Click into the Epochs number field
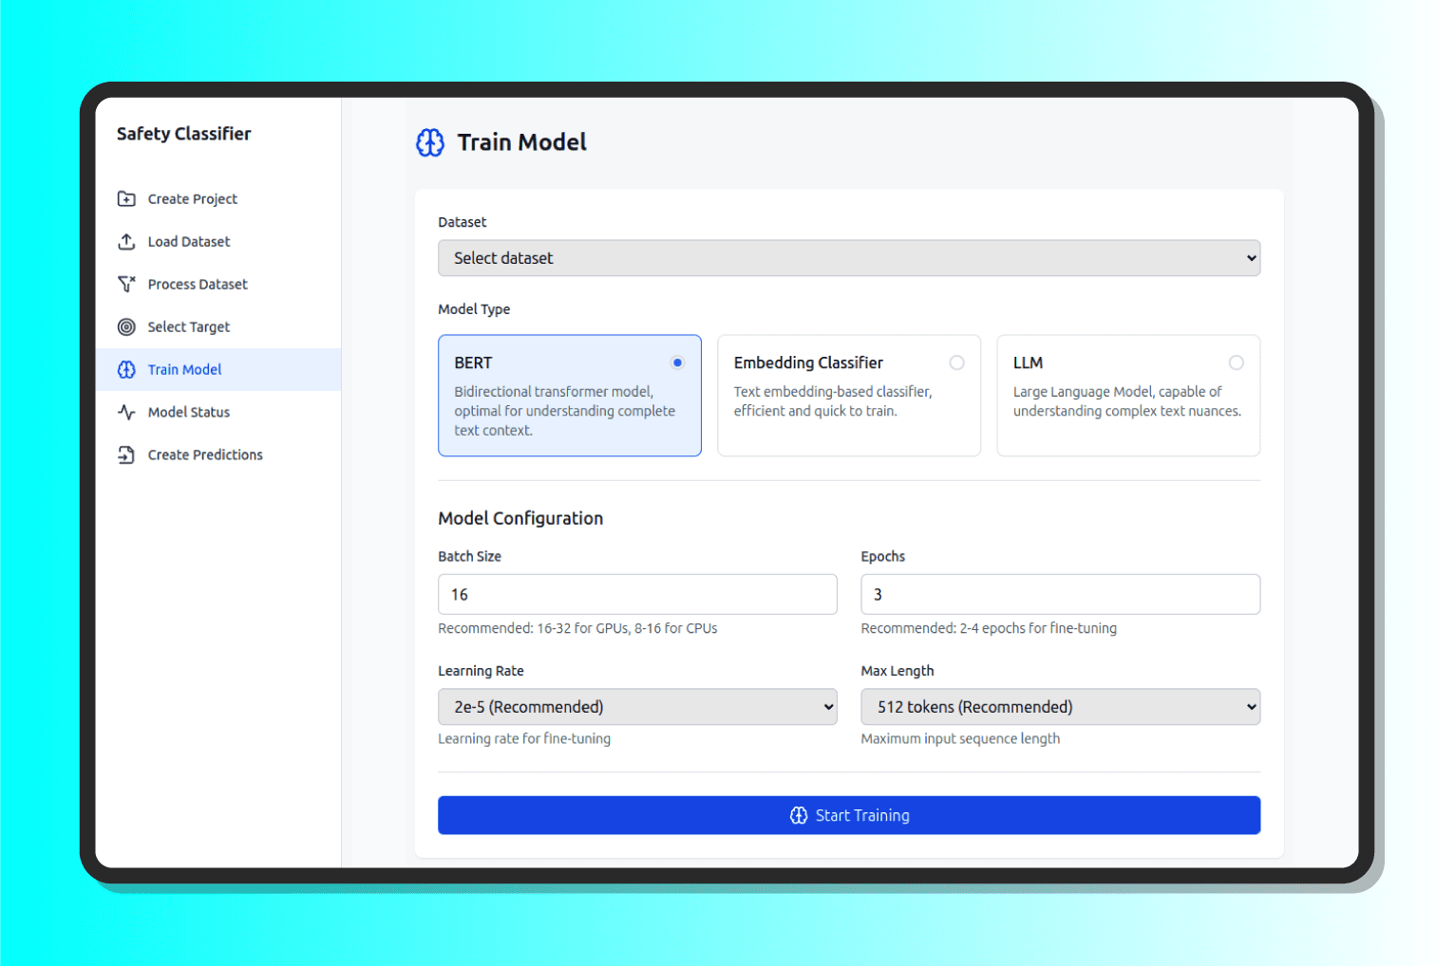 point(1060,595)
